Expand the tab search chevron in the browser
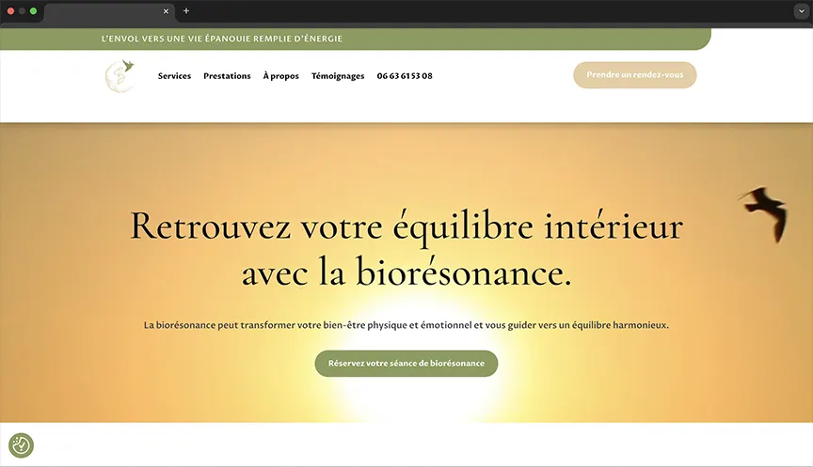Image resolution: width=813 pixels, height=467 pixels. 801,11
